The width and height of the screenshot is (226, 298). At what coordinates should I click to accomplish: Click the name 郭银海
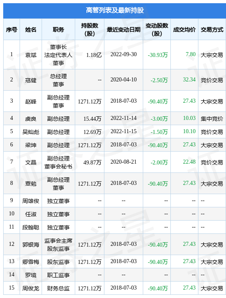[31, 245]
